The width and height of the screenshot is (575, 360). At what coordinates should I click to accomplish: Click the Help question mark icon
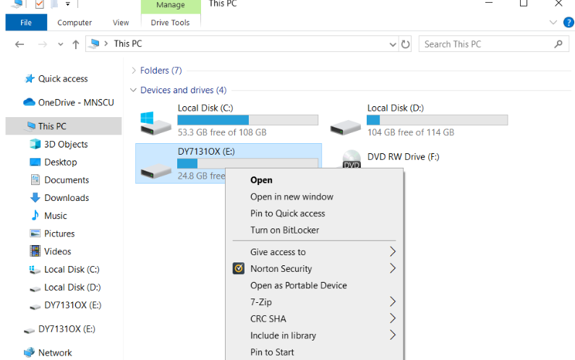[x=568, y=22]
